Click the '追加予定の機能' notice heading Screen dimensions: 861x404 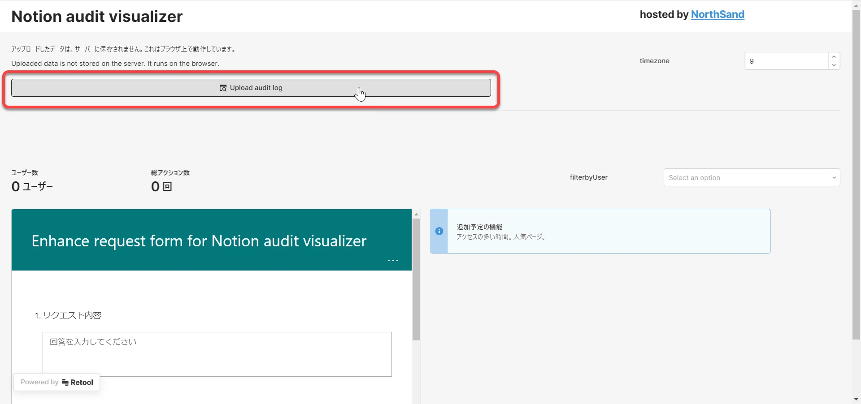coord(479,227)
